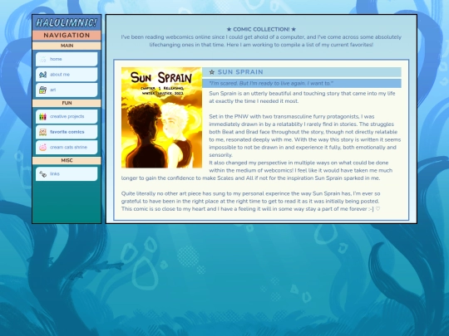The height and width of the screenshot is (336, 449).
Task: Click the FUN section label
Action: (x=67, y=103)
